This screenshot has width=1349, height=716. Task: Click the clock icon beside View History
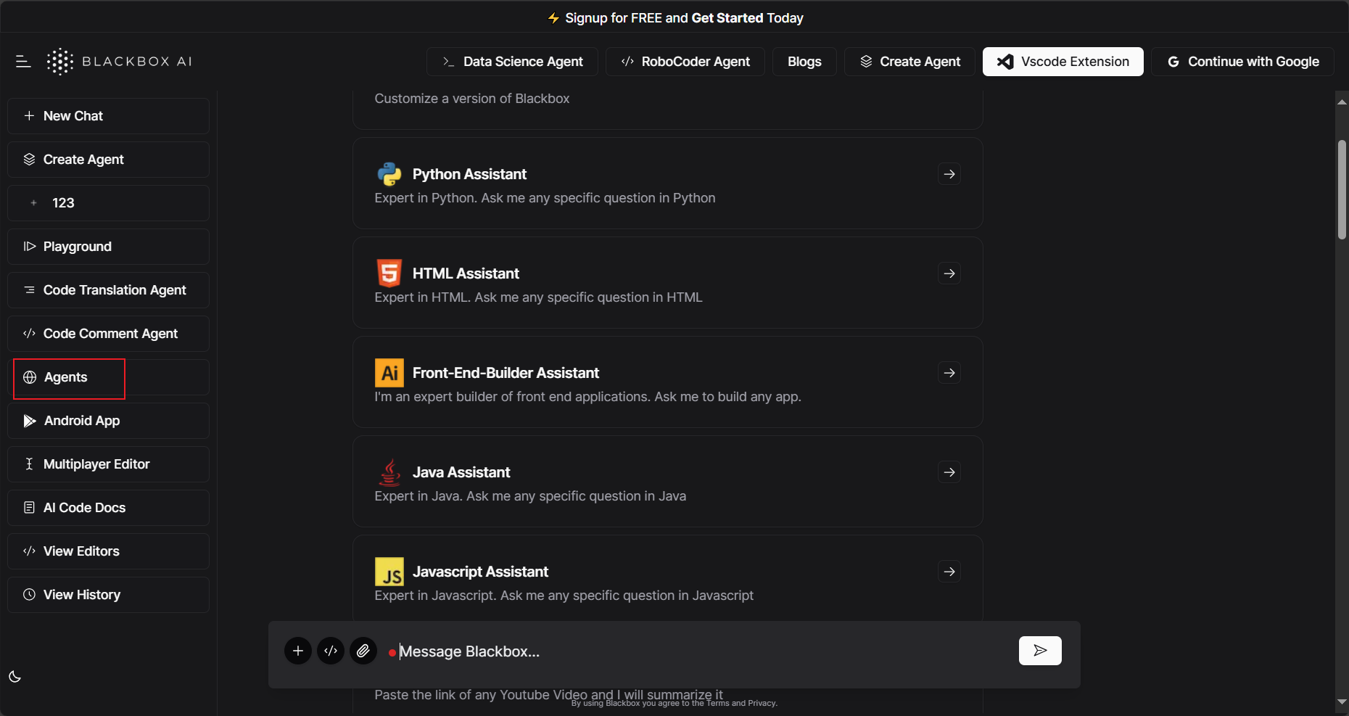tap(29, 595)
